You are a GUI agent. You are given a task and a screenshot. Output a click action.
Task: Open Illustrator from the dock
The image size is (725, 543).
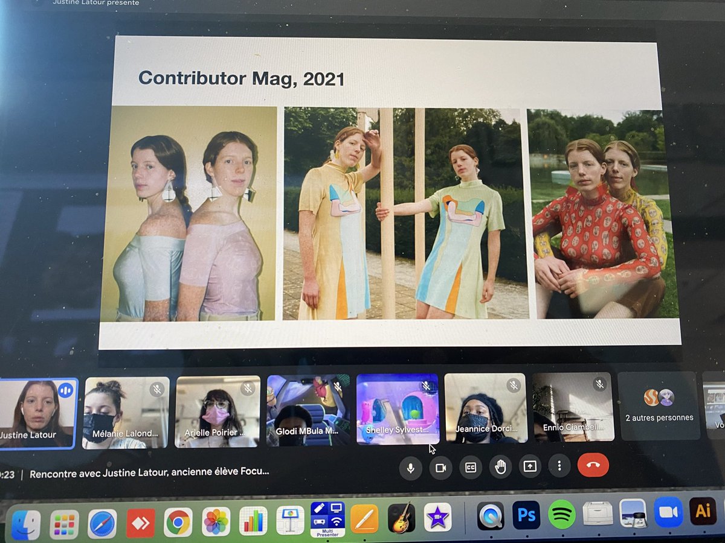(x=703, y=512)
